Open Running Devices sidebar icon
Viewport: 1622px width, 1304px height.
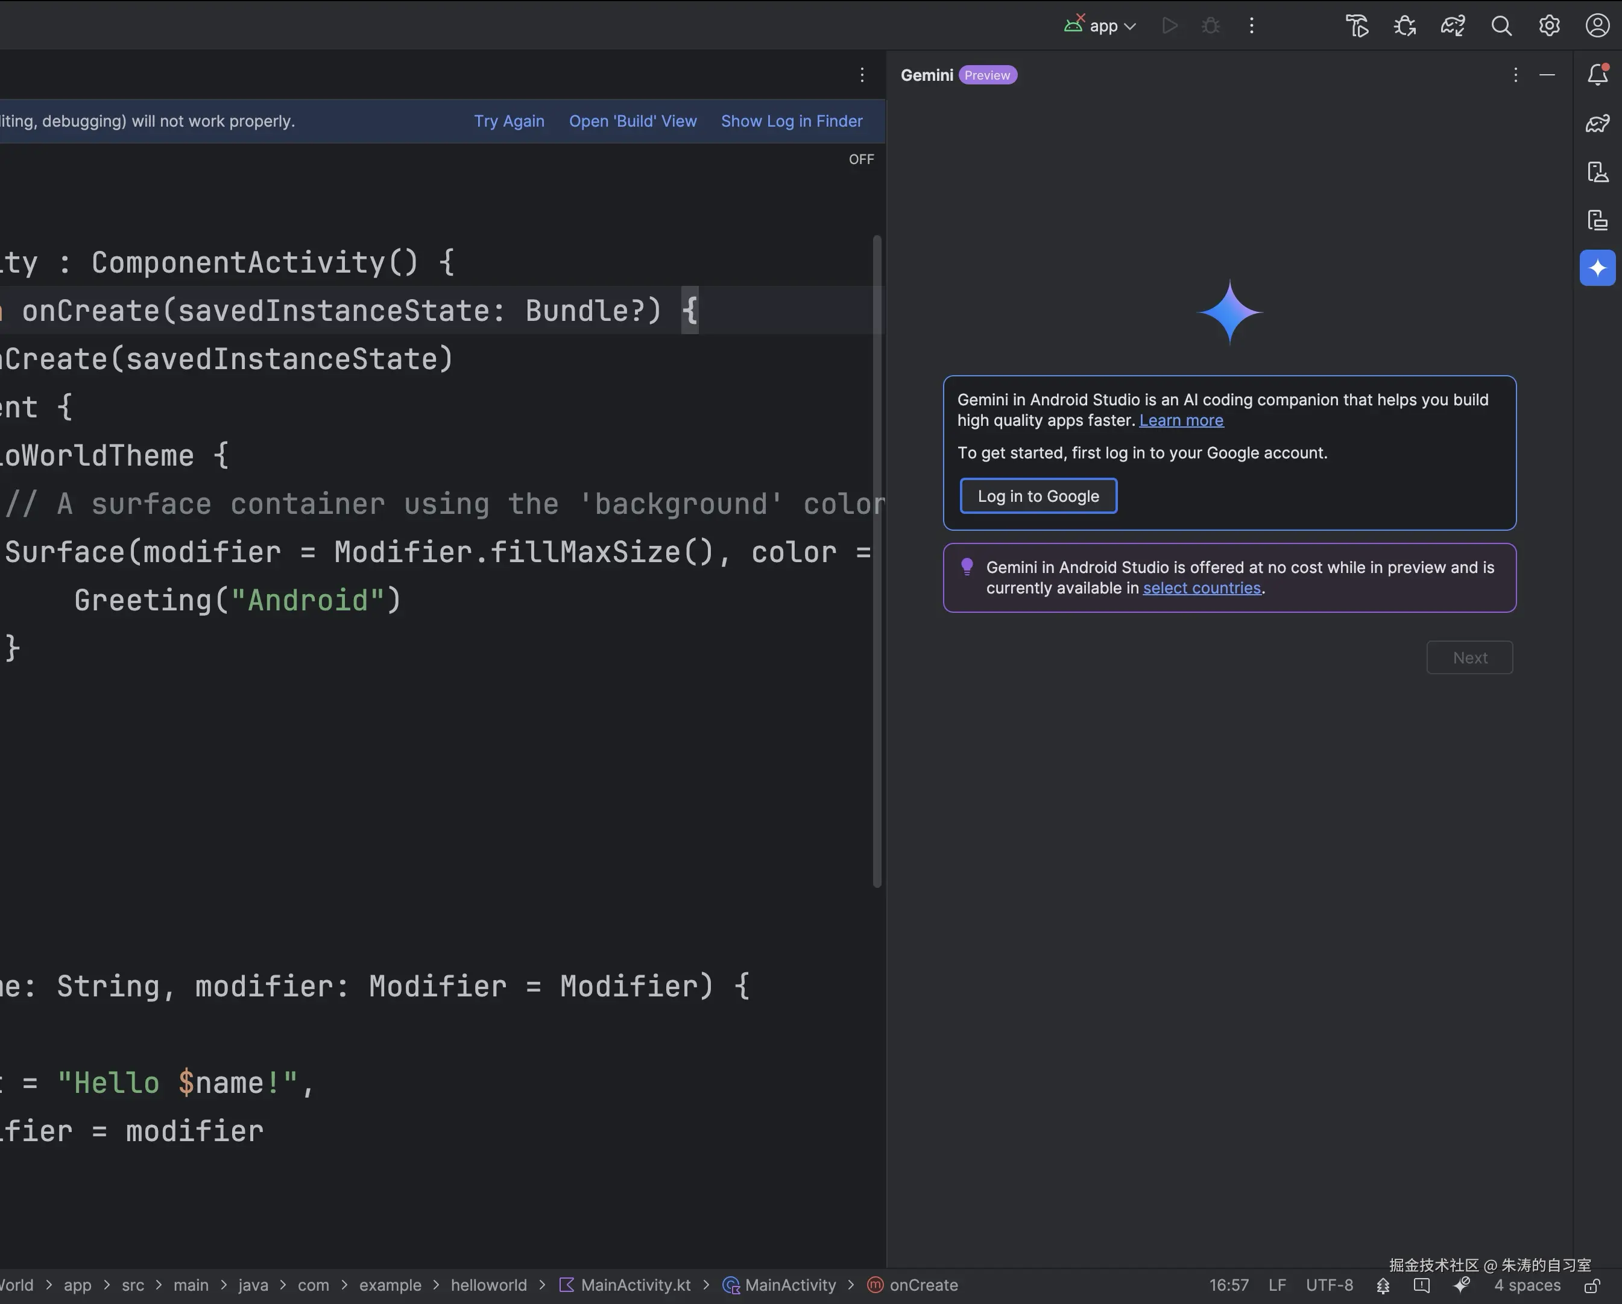pos(1597,220)
